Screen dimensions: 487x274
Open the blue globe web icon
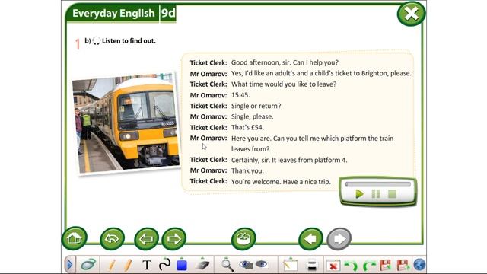(x=419, y=265)
